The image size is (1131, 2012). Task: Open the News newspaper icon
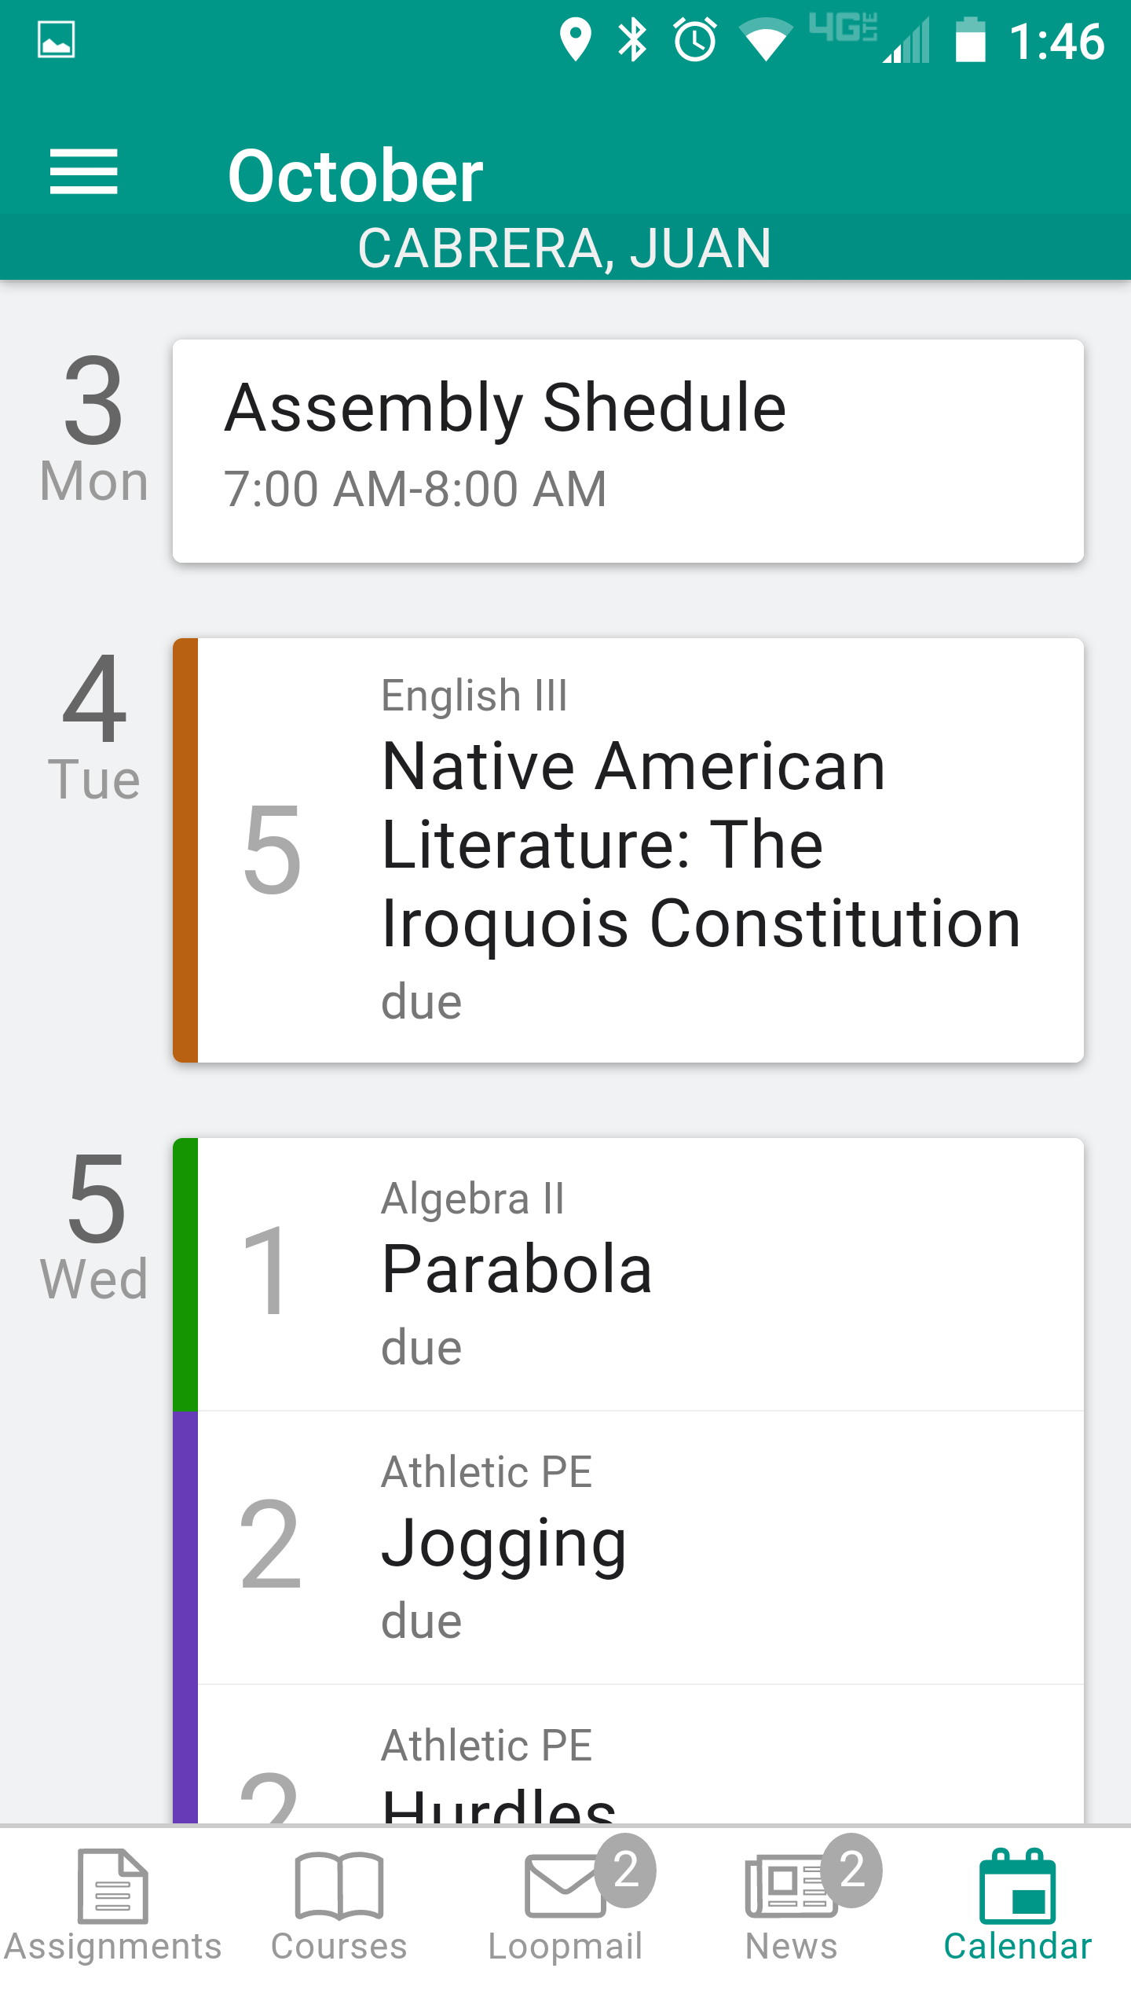pos(790,1886)
